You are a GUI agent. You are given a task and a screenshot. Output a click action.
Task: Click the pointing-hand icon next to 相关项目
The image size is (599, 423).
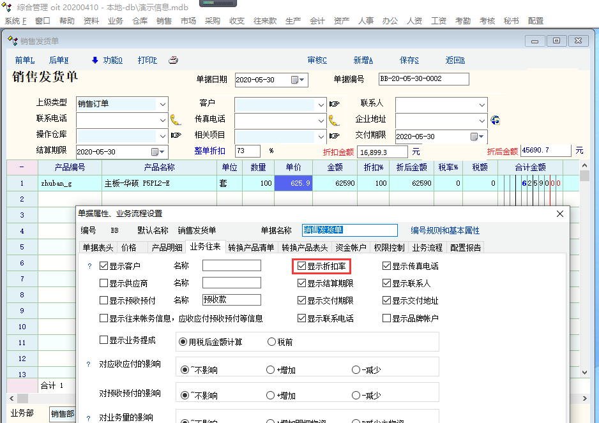tap(334, 135)
